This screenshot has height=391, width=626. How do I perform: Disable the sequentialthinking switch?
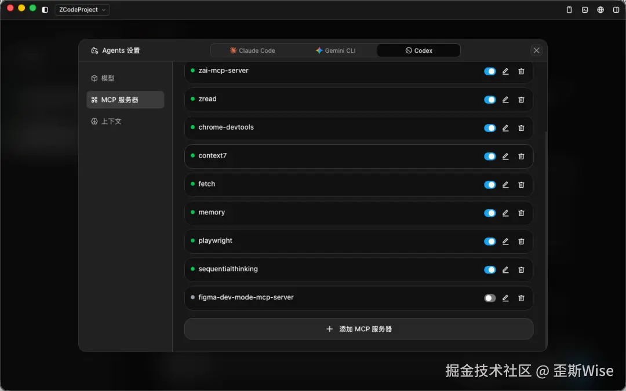(490, 270)
